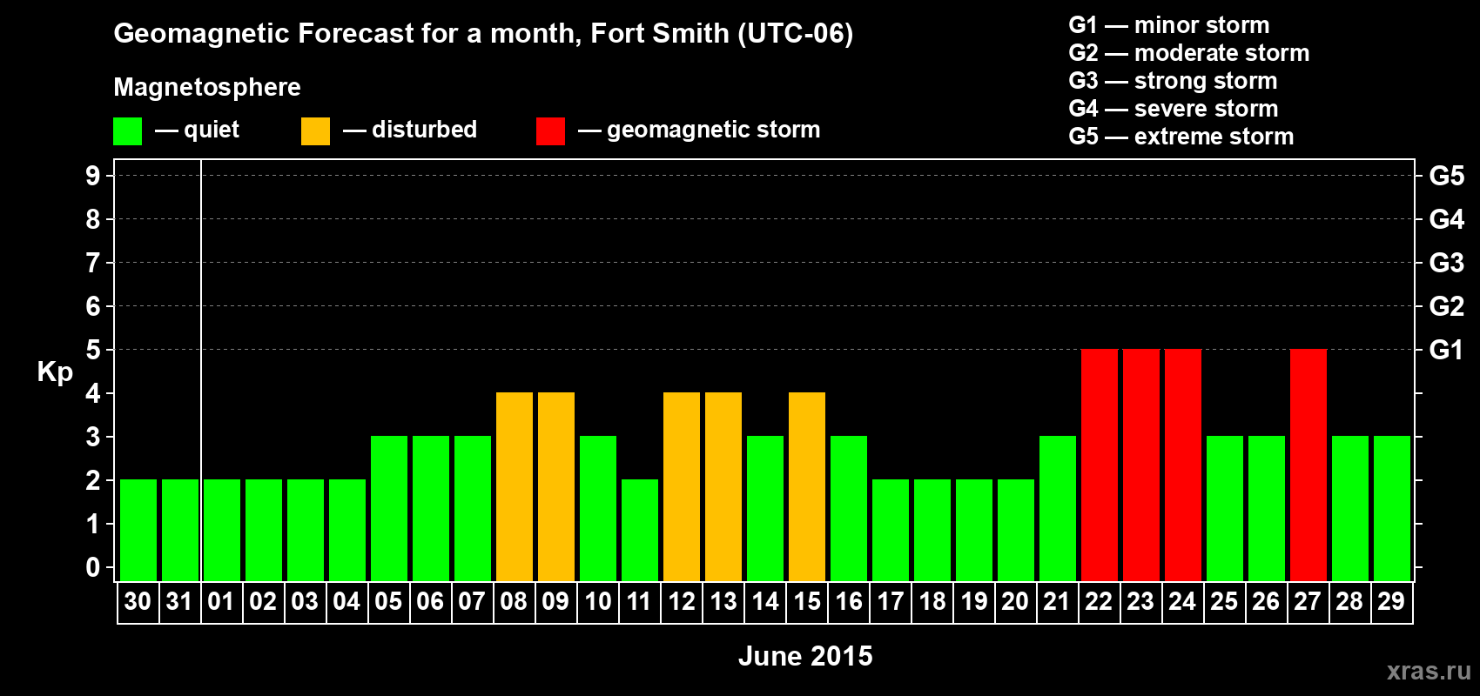Click the green bar for day 30
The width and height of the screenshot is (1480, 696).
[138, 530]
